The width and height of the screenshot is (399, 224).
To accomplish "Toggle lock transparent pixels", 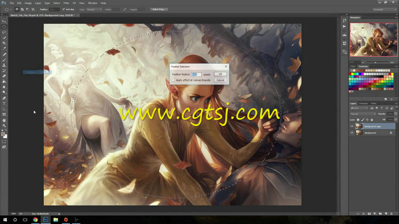I will tap(358, 119).
